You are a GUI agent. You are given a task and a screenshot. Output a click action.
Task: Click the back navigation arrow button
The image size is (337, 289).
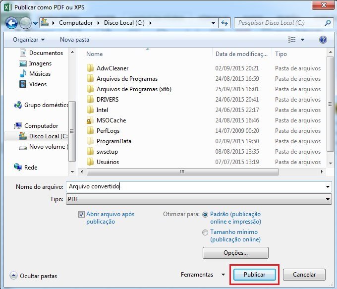click(x=12, y=23)
